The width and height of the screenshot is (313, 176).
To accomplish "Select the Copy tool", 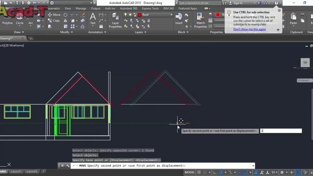I will point(54,21).
